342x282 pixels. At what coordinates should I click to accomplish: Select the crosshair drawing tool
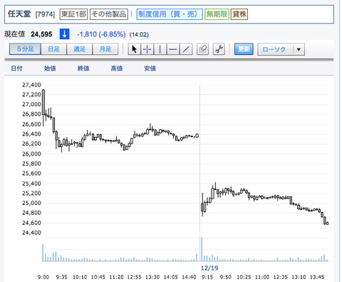click(147, 49)
